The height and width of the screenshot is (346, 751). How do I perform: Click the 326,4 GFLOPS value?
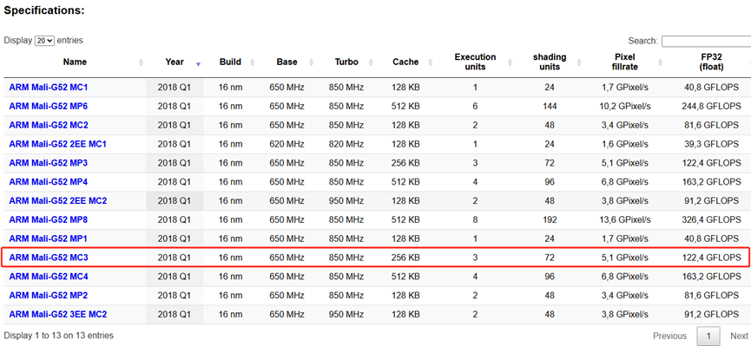coord(711,219)
